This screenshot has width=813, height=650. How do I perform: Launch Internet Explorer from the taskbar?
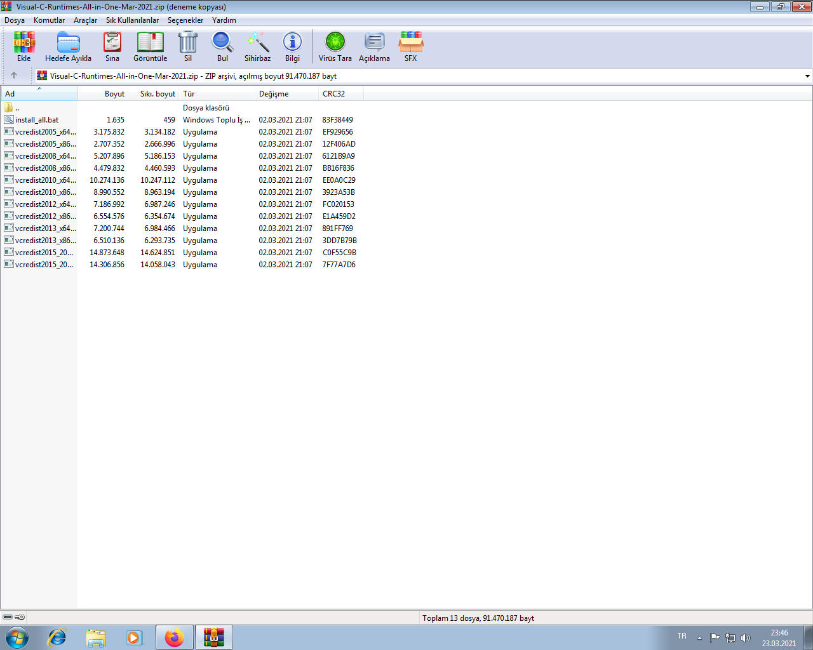(57, 637)
